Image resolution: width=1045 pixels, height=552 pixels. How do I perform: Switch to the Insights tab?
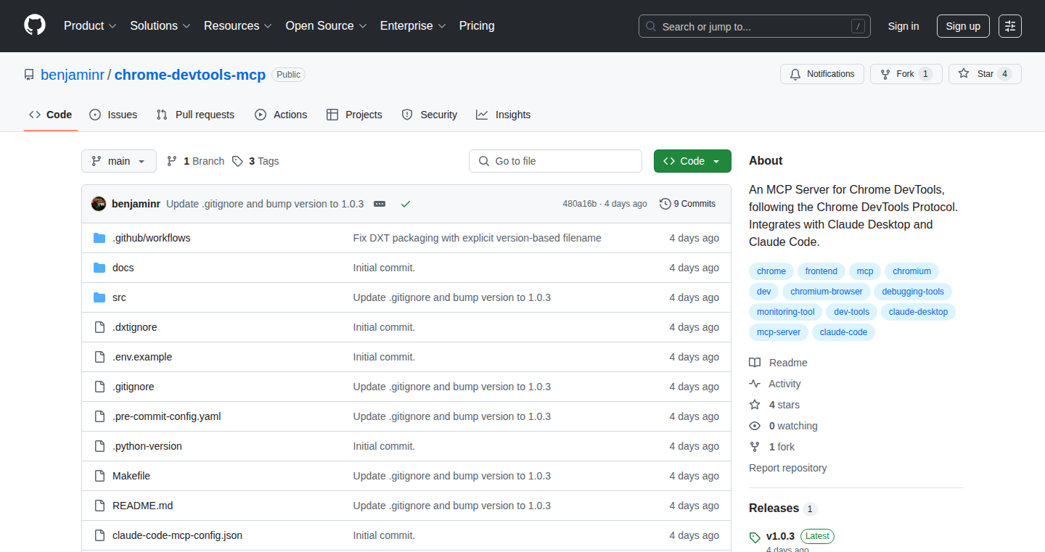(503, 115)
